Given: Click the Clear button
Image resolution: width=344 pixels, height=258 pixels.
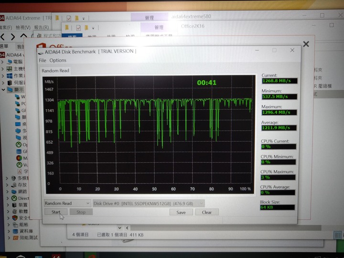Looking at the screenshot, I should pos(207,212).
